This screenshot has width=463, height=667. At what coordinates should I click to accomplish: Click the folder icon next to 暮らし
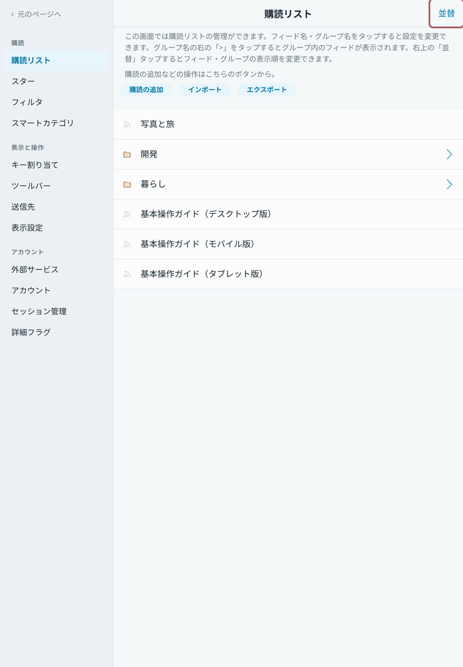(126, 184)
